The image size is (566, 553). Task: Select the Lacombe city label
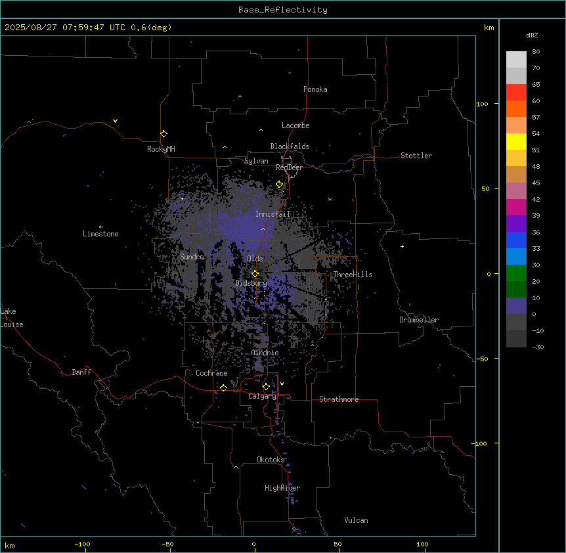(295, 125)
